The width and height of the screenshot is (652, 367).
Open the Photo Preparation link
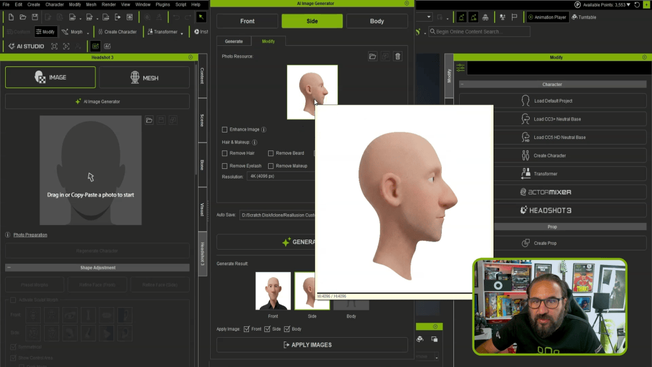pos(31,234)
